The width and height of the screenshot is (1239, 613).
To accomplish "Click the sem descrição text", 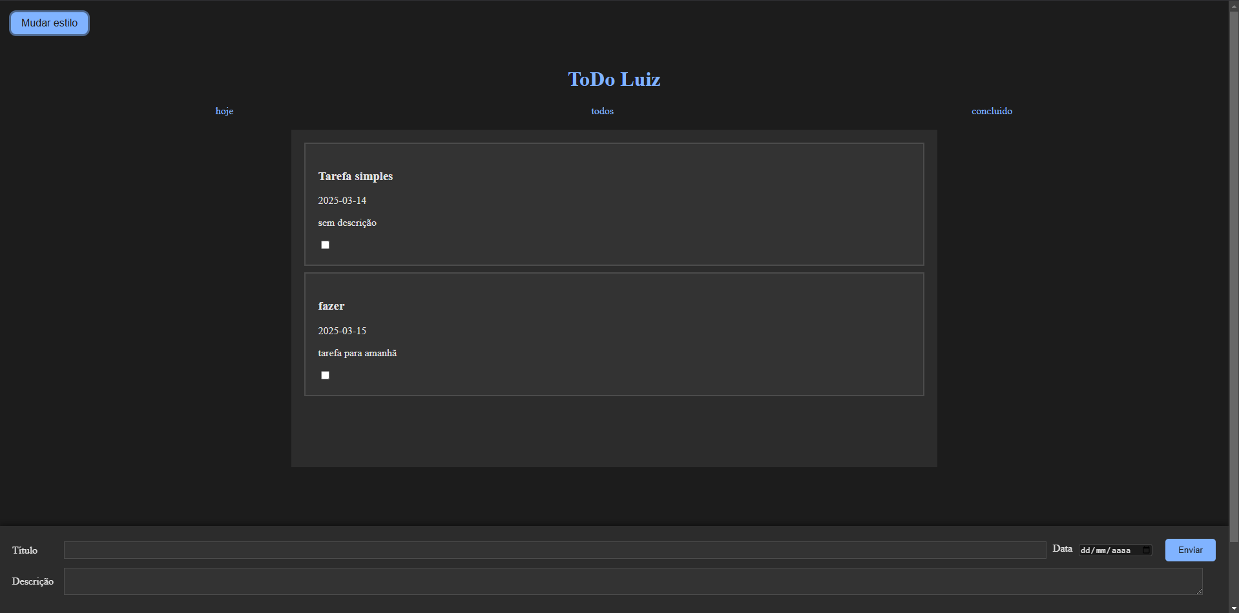I will click(x=347, y=223).
